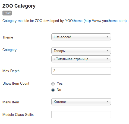Click the arrow on the Каталог select
129x124 pixels.
pyautogui.click(x=107, y=102)
